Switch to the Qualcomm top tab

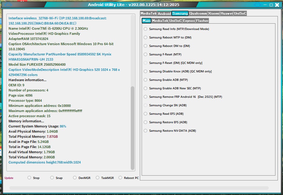click(x=198, y=13)
